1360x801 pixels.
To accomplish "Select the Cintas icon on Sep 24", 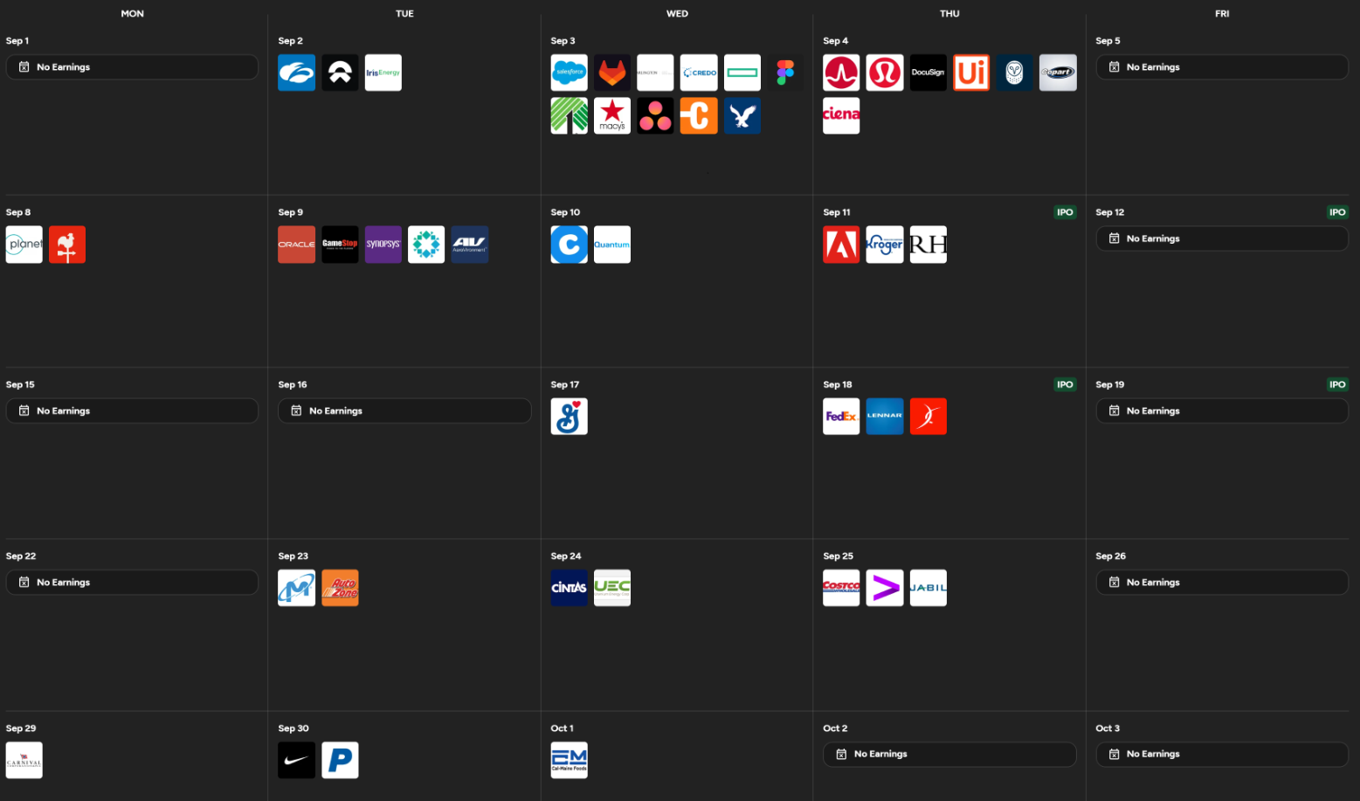I will coord(569,588).
